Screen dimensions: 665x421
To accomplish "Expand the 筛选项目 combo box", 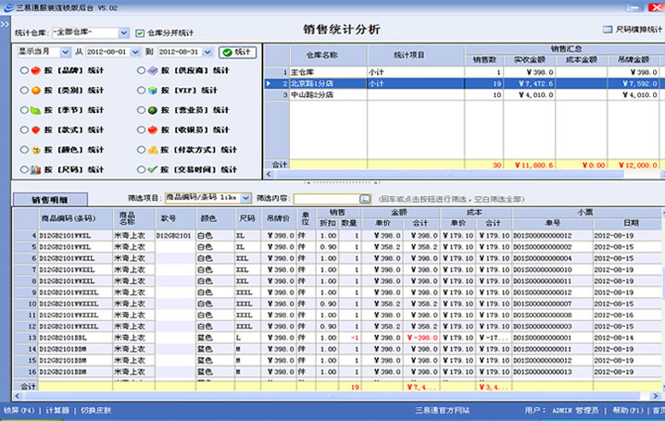I will click(x=245, y=198).
